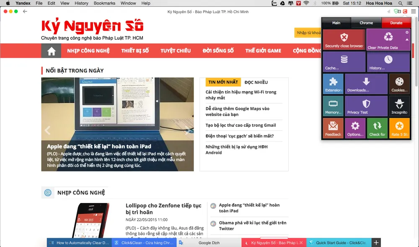Open the History clock tile
Viewport: 419px width, 247px height.
click(388, 62)
